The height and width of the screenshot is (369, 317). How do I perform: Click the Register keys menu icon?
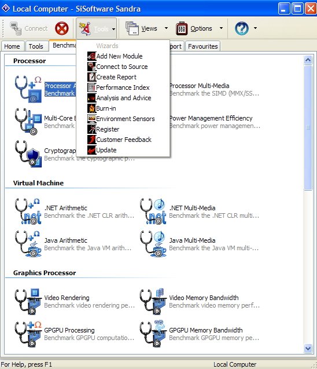[x=91, y=129]
